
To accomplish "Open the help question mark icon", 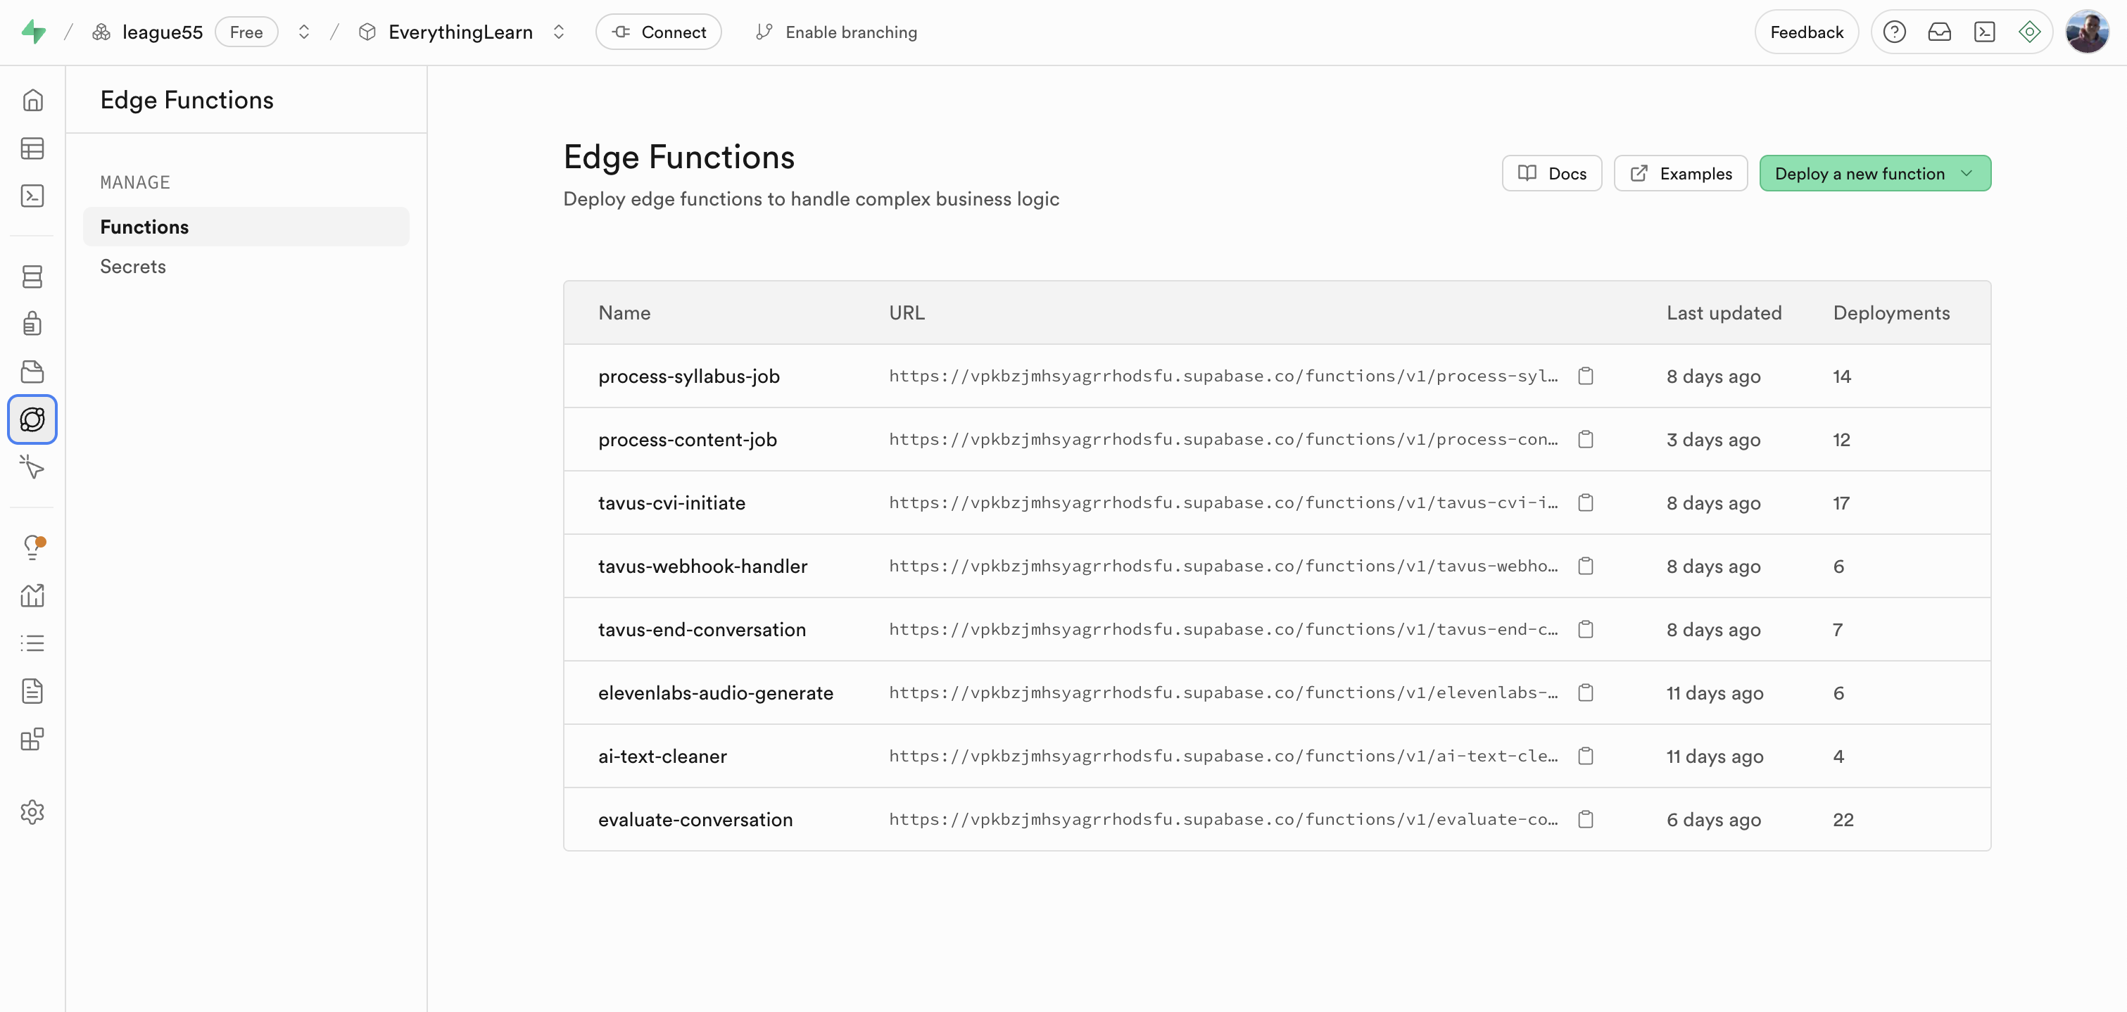I will pyautogui.click(x=1894, y=32).
